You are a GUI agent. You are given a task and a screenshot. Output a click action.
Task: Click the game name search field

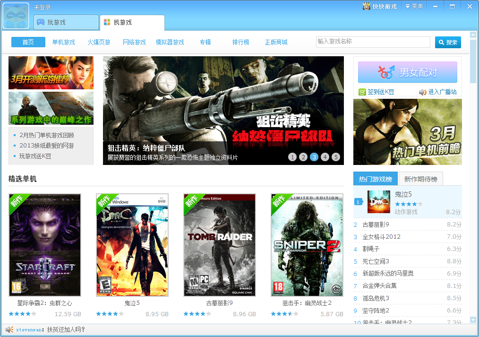pyautogui.click(x=373, y=42)
